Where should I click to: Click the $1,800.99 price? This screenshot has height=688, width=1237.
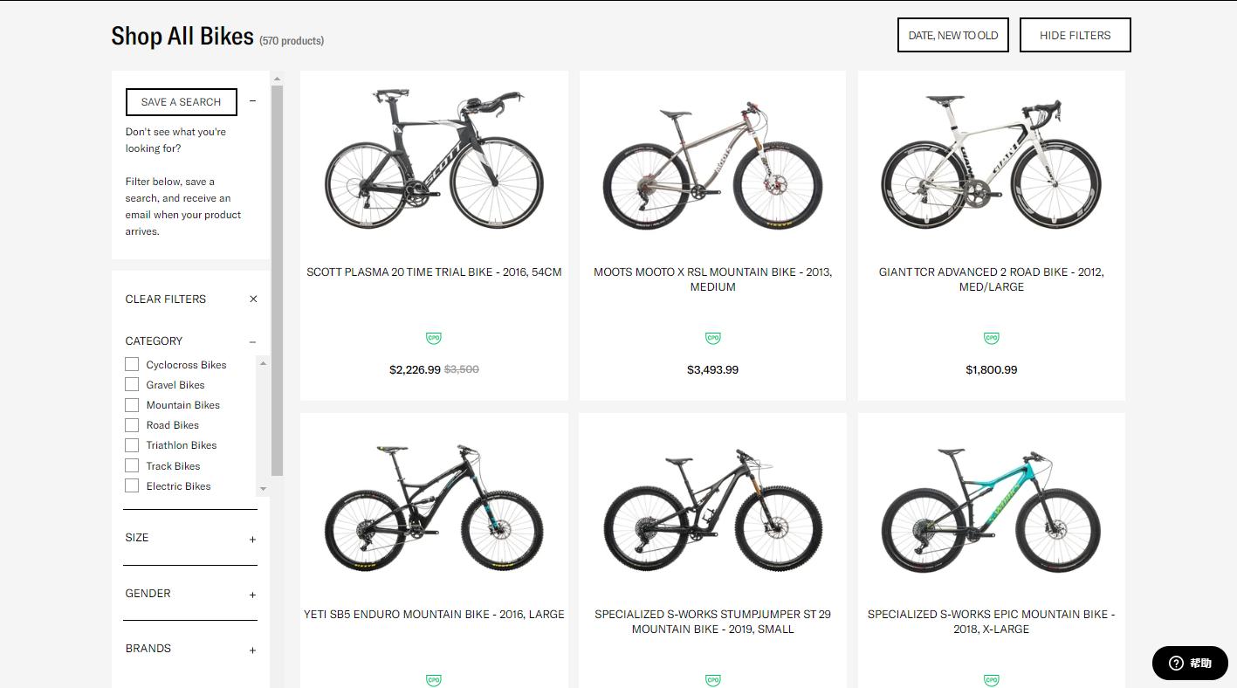(x=991, y=369)
